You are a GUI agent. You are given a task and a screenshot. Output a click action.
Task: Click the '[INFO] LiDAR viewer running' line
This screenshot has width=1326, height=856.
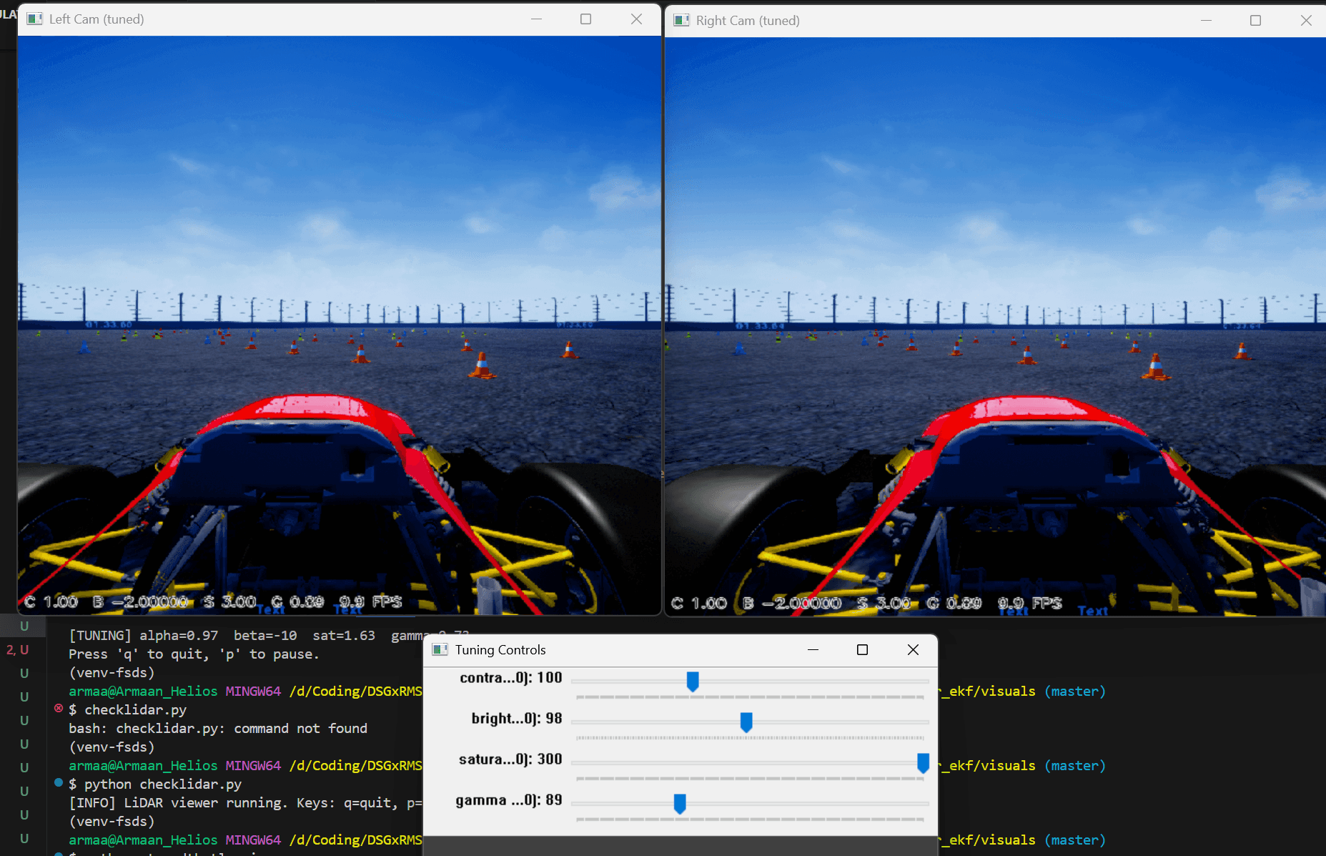pos(245,802)
